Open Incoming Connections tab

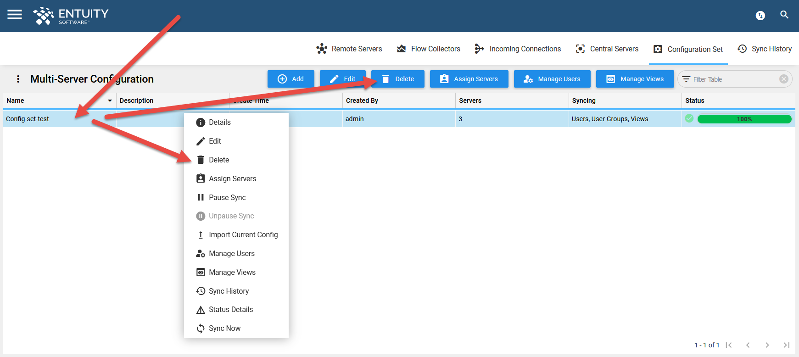(518, 49)
